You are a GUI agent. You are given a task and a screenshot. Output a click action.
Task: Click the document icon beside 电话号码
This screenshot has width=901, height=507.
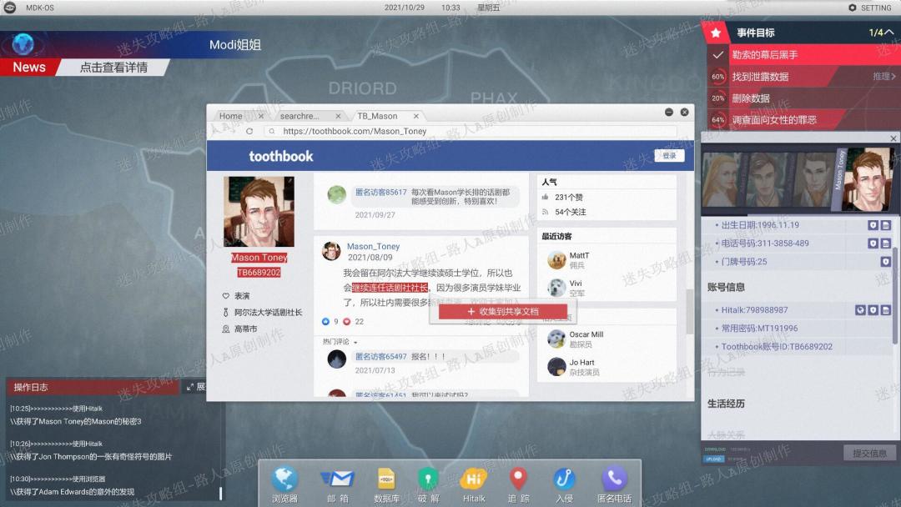click(885, 243)
